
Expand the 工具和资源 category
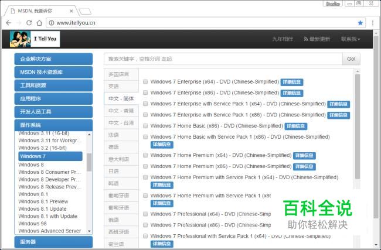tap(53, 85)
